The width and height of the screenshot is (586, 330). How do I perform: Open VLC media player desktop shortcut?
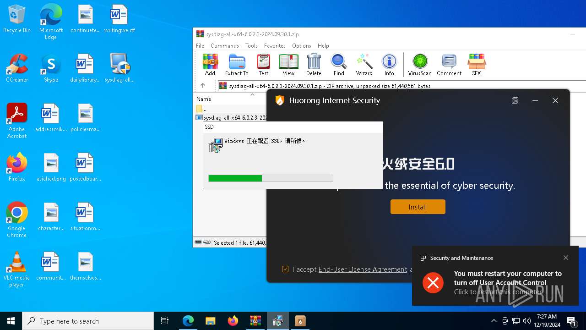coord(16,269)
